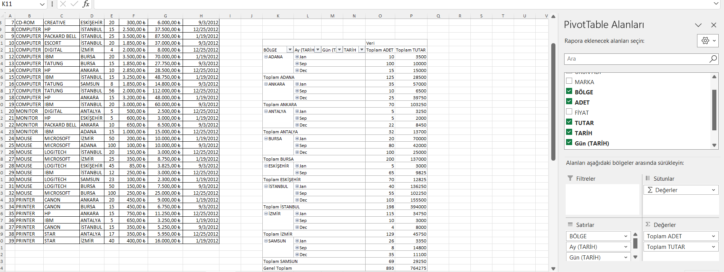Check the FİYAT field checkbox
This screenshot has width=724, height=272.
[x=569, y=112]
